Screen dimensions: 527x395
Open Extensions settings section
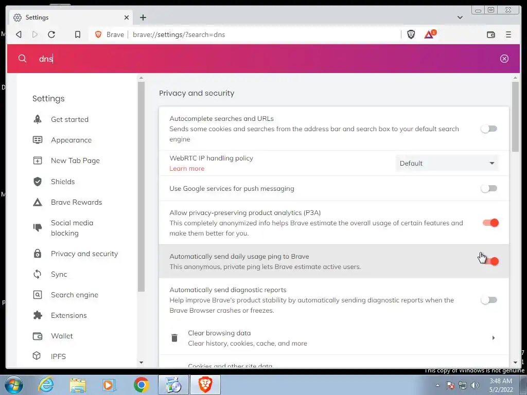click(68, 315)
